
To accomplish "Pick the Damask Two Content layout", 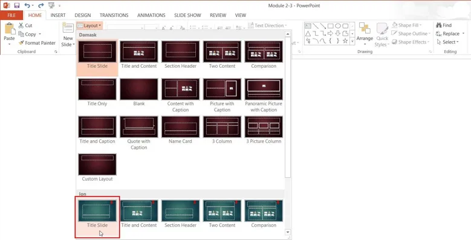I will (x=222, y=51).
